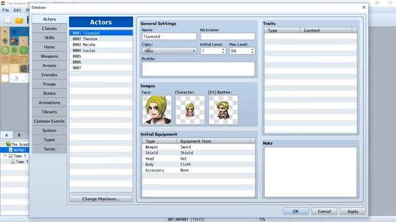
Task: Select the Head Hat equipment row
Action: [x=198, y=158]
